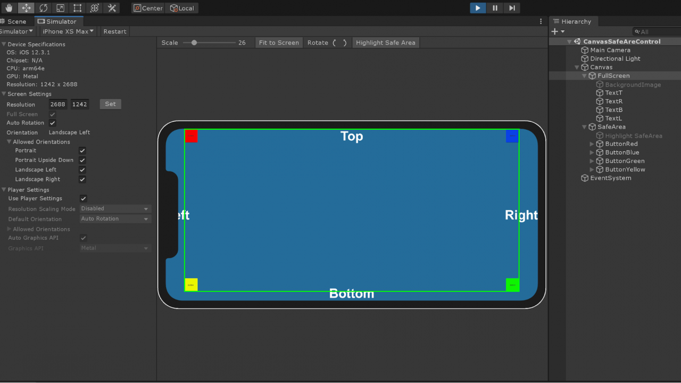681x383 pixels.
Task: Toggle the Auto Rotation checkbox
Action: click(53, 123)
